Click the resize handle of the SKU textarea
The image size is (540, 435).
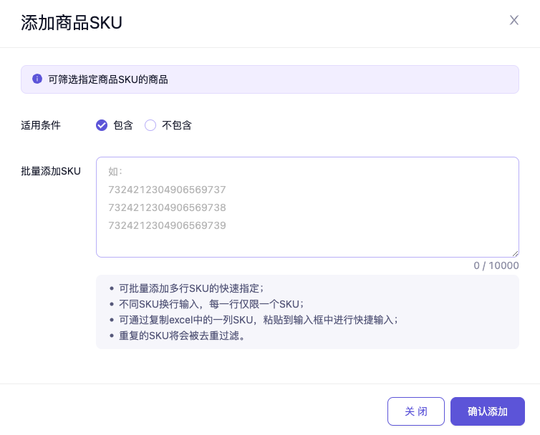click(x=514, y=253)
